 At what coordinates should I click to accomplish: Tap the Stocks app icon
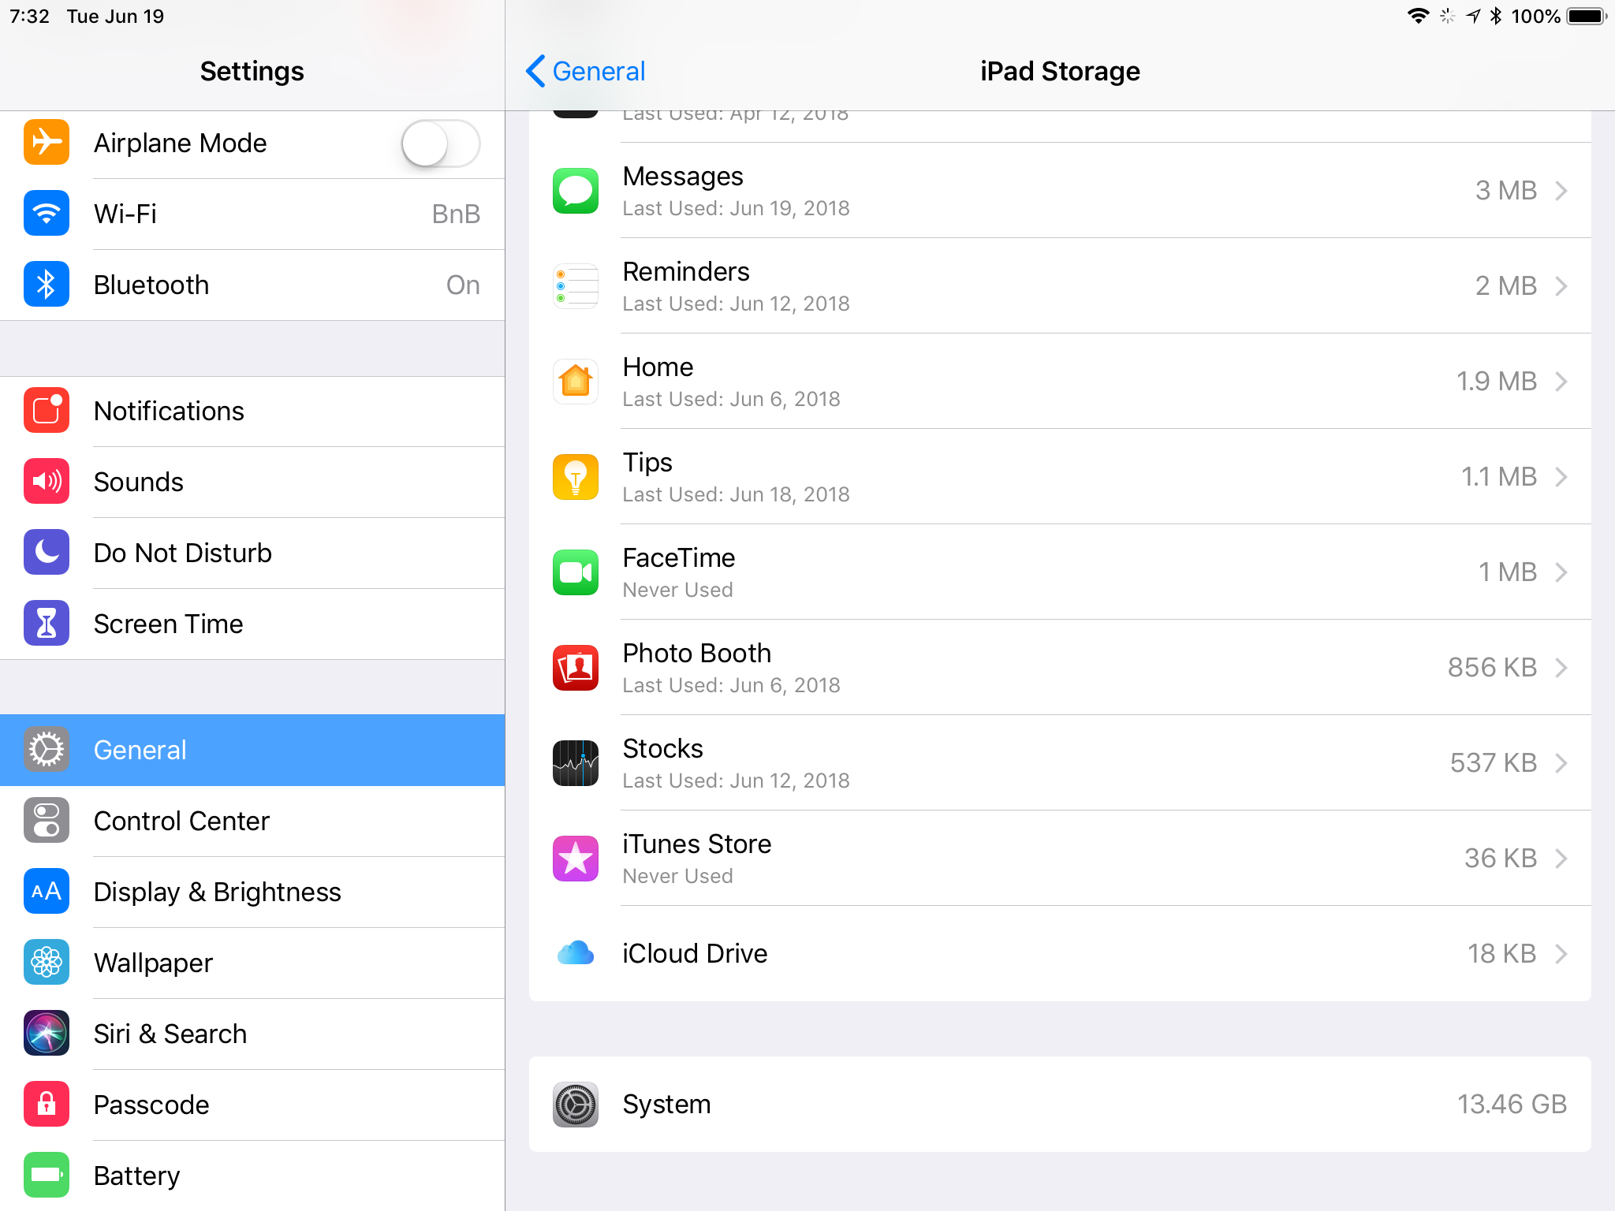tap(576, 763)
